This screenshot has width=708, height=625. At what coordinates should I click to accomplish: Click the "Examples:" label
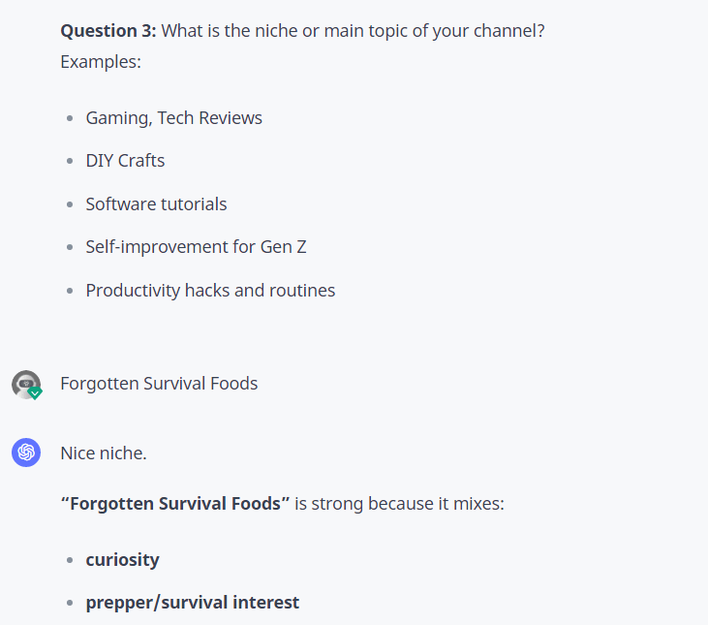pyautogui.click(x=101, y=61)
